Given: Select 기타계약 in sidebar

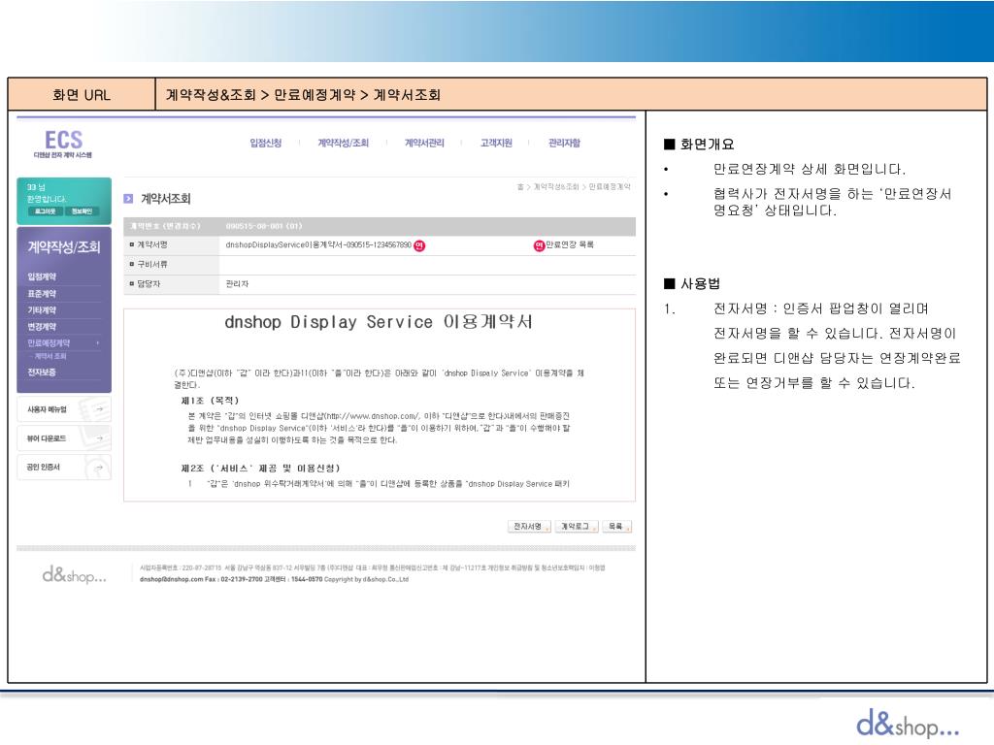Looking at the screenshot, I should (42, 310).
